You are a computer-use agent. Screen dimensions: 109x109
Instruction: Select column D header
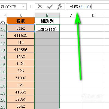coord(93,15)
